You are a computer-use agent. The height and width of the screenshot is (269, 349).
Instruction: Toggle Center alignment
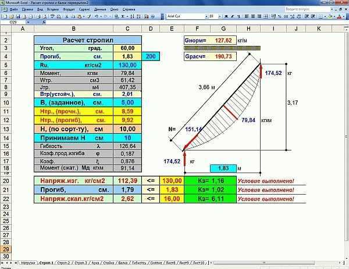click(253, 16)
